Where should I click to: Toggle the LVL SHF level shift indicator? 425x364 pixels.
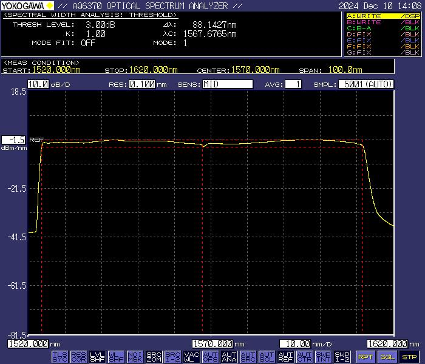97,357
